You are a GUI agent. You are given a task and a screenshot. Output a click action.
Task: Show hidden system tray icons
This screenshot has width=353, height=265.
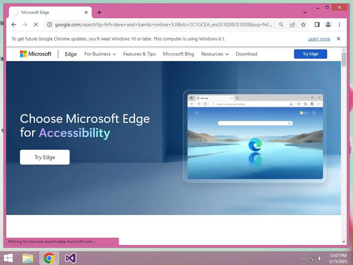click(x=304, y=258)
